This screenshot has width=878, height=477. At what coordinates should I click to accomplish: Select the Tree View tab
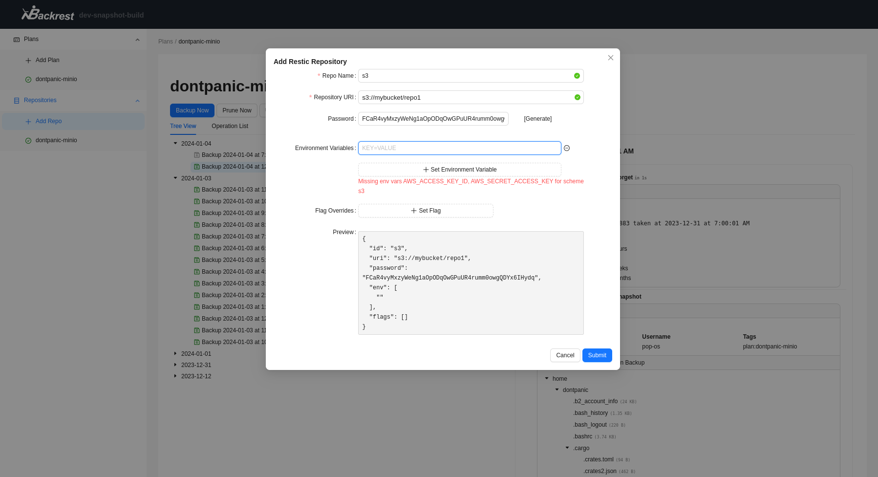point(183,126)
